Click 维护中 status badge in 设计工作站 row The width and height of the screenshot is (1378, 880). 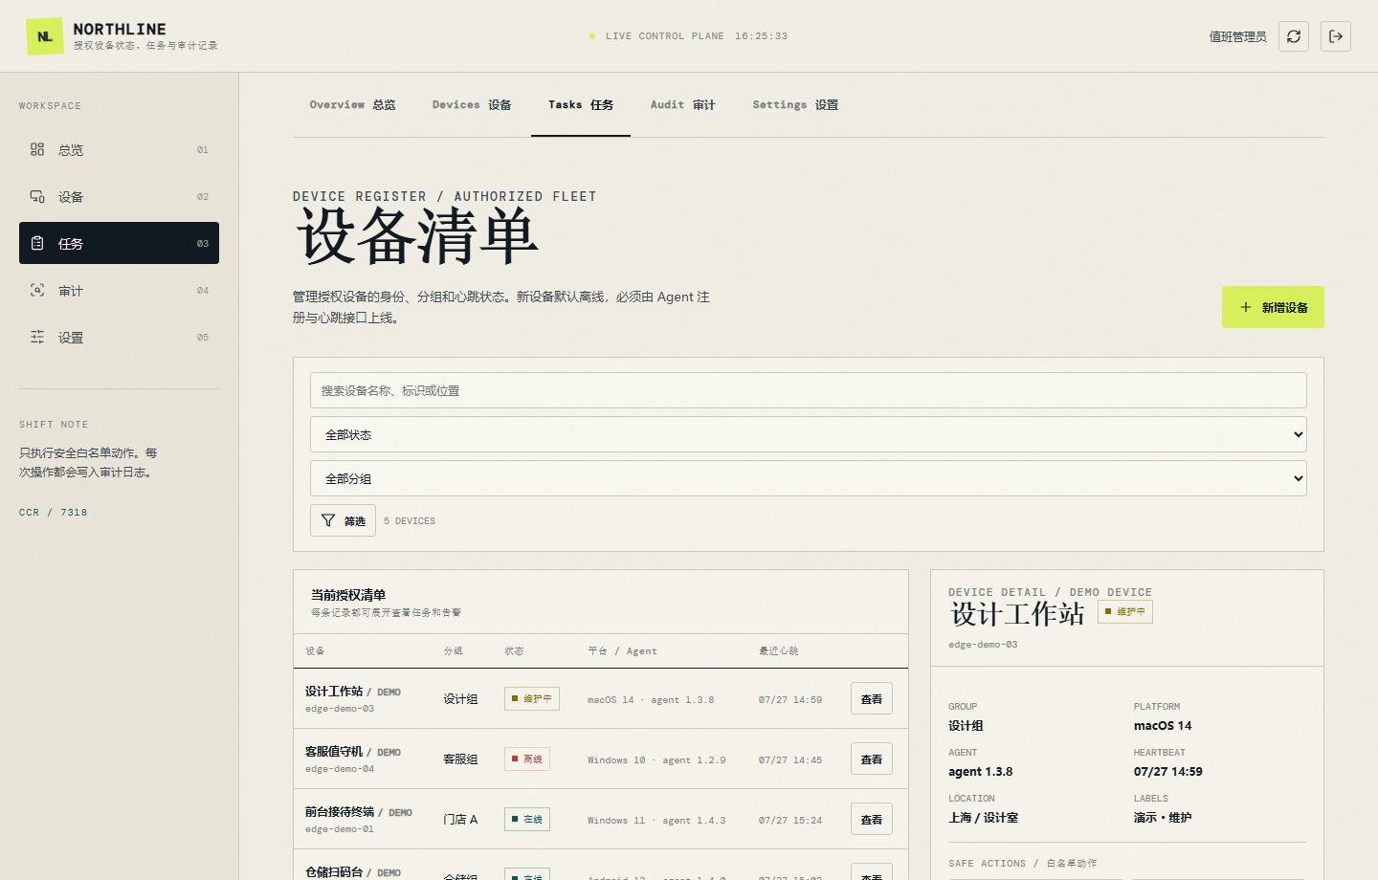[x=532, y=698]
